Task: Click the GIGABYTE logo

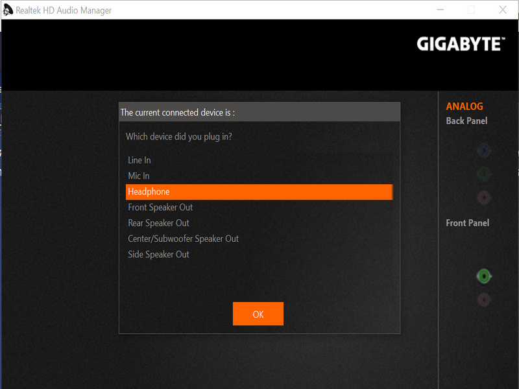Action: pyautogui.click(x=461, y=44)
